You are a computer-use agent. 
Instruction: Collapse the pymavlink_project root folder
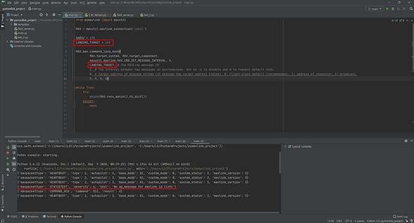[x=7, y=20]
